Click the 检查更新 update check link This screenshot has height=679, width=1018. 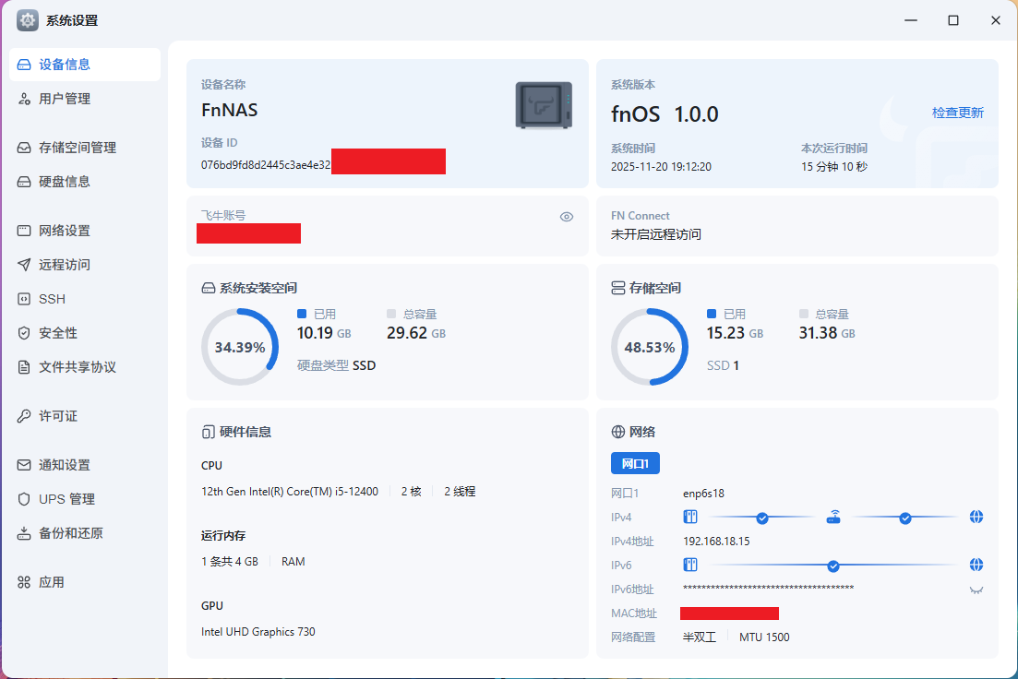[959, 112]
